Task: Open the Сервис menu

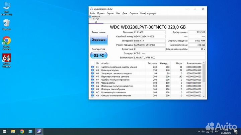Action: (x=110, y=13)
